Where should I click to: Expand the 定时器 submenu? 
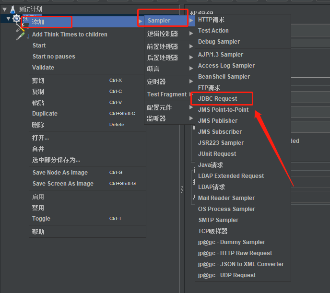(x=169, y=82)
